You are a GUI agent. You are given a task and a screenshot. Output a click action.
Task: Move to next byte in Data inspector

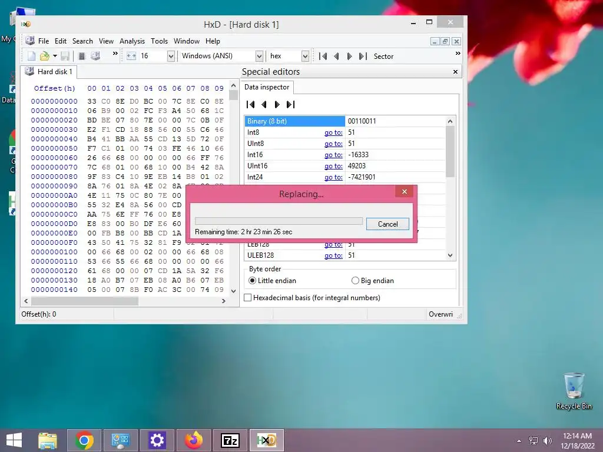tap(277, 105)
